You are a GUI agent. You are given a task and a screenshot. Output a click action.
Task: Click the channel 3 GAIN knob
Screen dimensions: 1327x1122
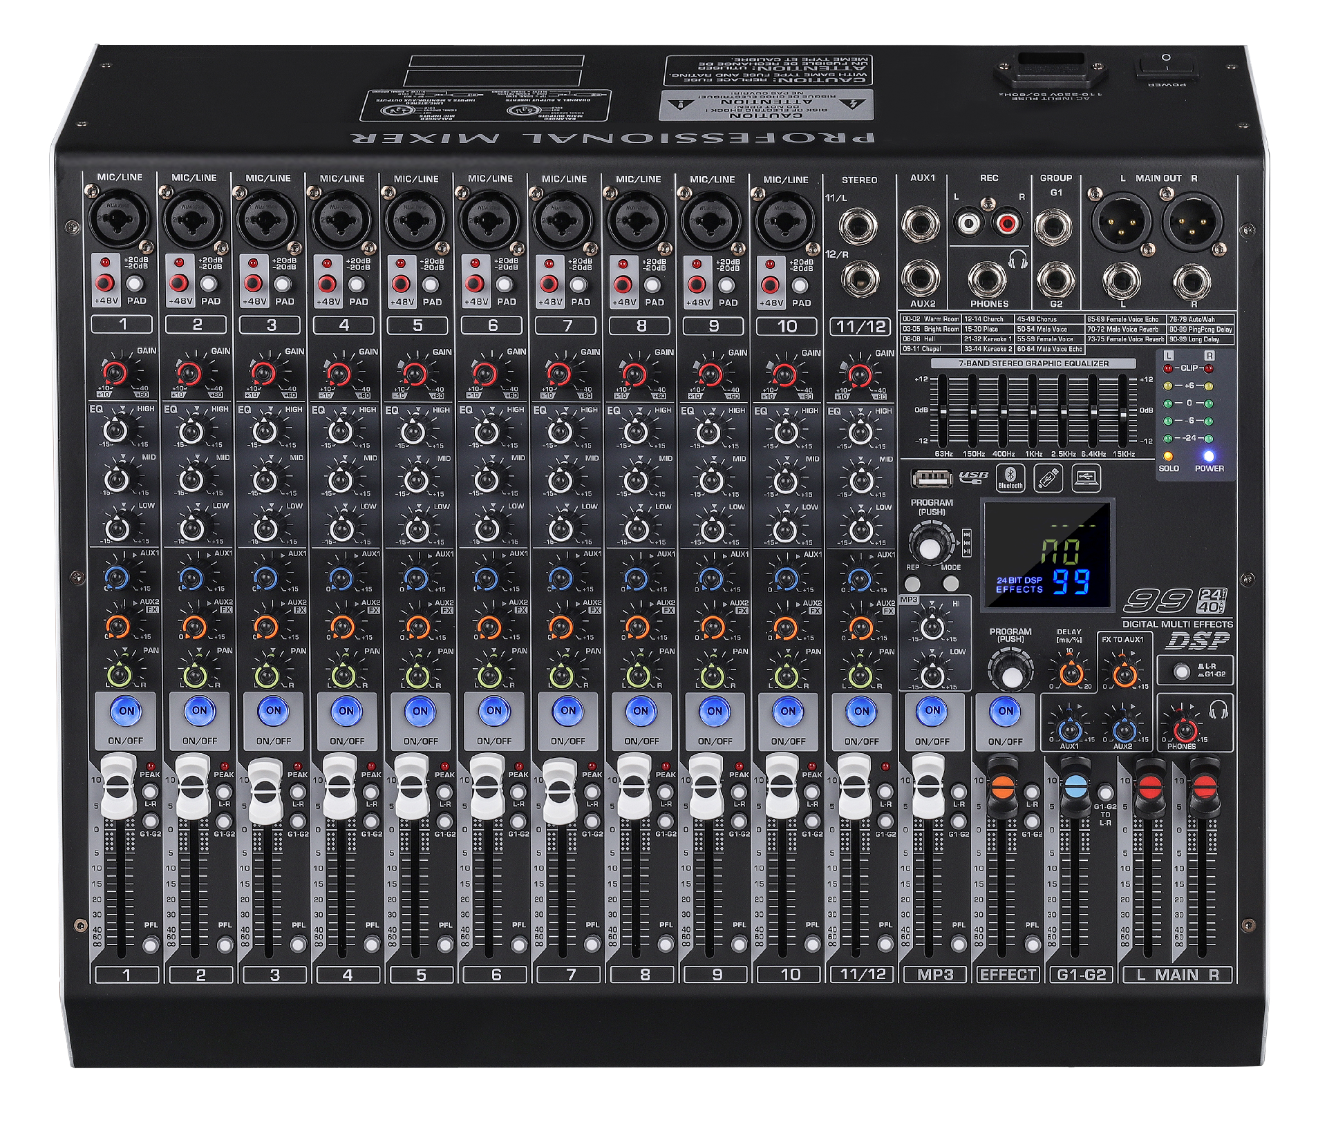(x=263, y=374)
